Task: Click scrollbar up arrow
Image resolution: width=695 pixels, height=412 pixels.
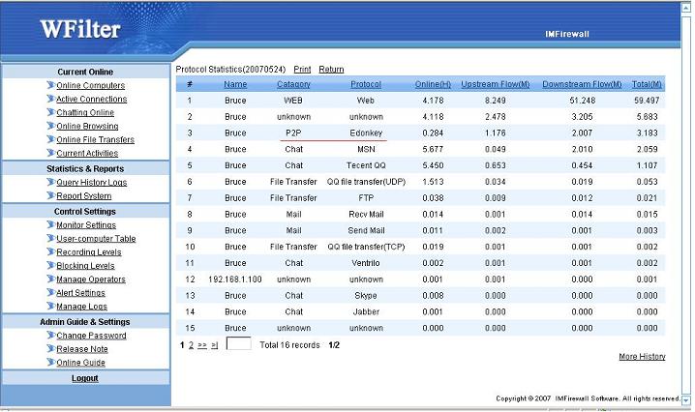Action: pyautogui.click(x=686, y=9)
